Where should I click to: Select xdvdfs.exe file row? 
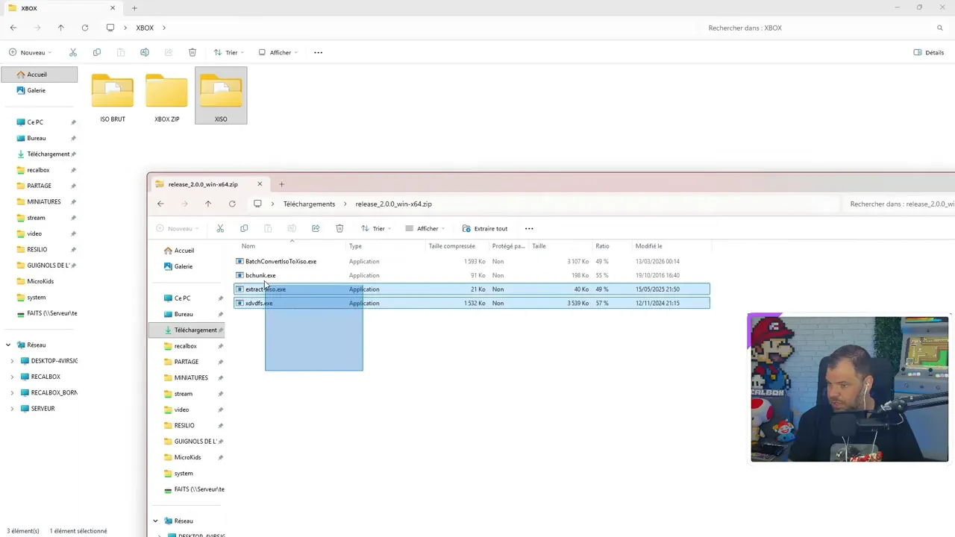[472, 304]
